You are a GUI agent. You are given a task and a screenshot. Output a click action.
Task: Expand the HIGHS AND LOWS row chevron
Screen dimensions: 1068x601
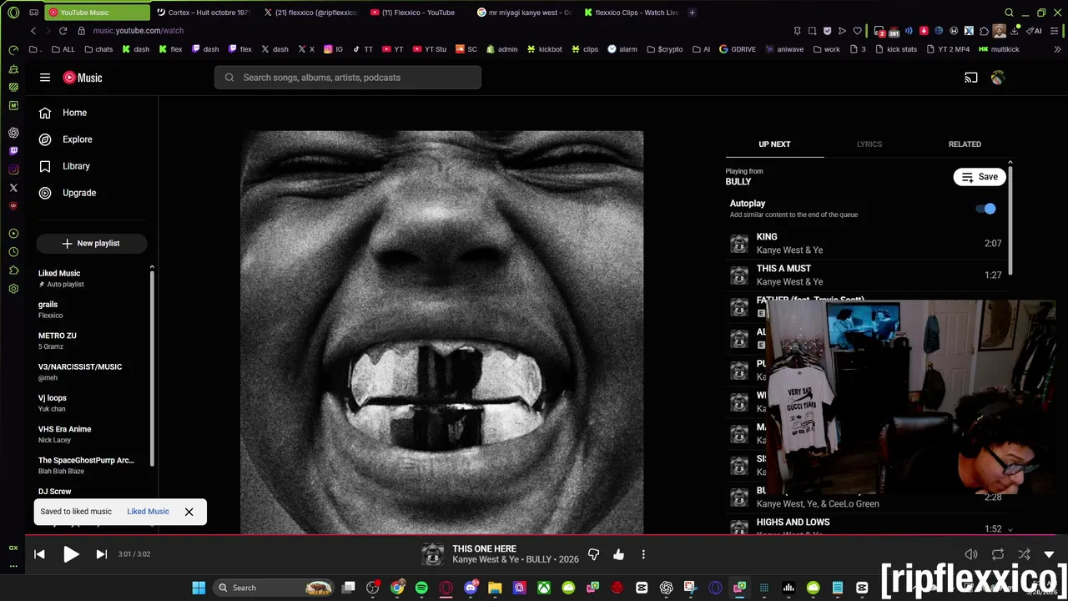coord(1010,529)
